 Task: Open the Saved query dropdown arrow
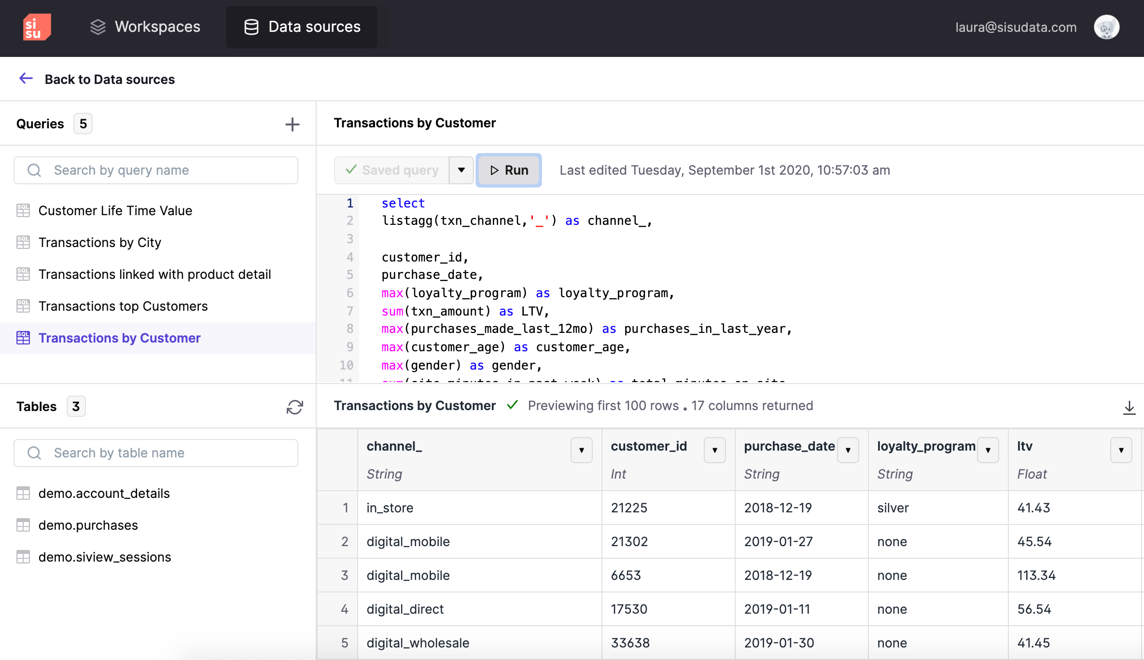point(461,170)
